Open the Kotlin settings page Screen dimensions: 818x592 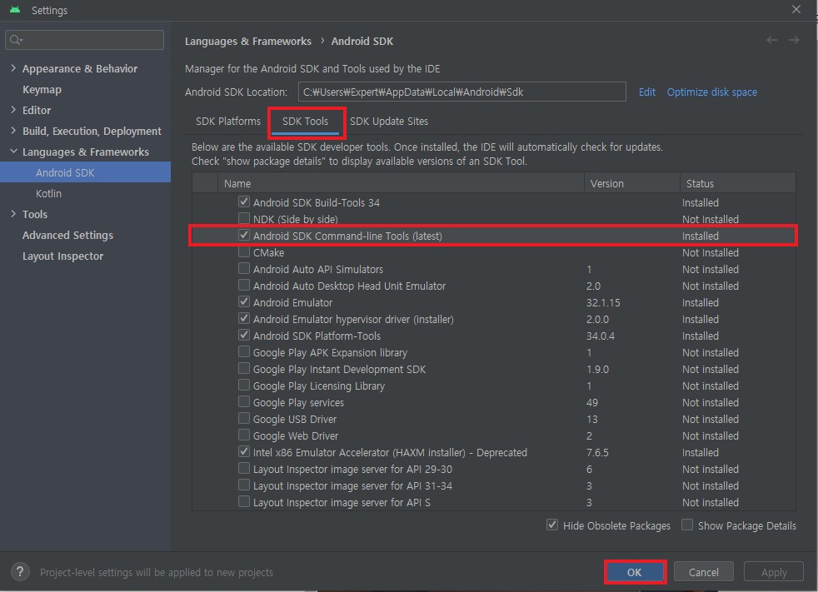48,193
